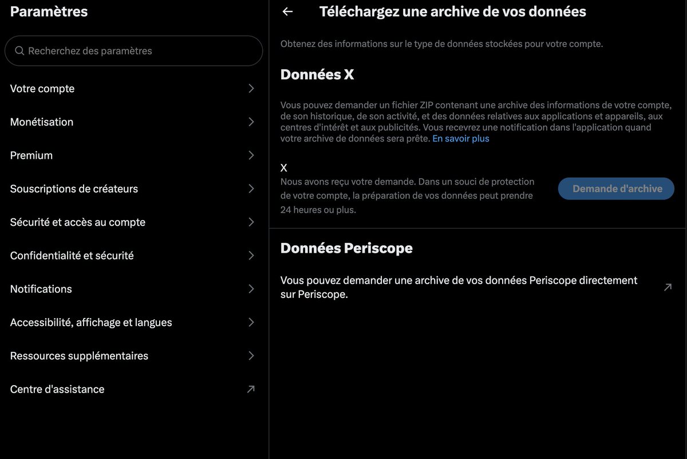687x459 pixels.
Task: Open Confidentialité et sécurité section
Action: 134,256
